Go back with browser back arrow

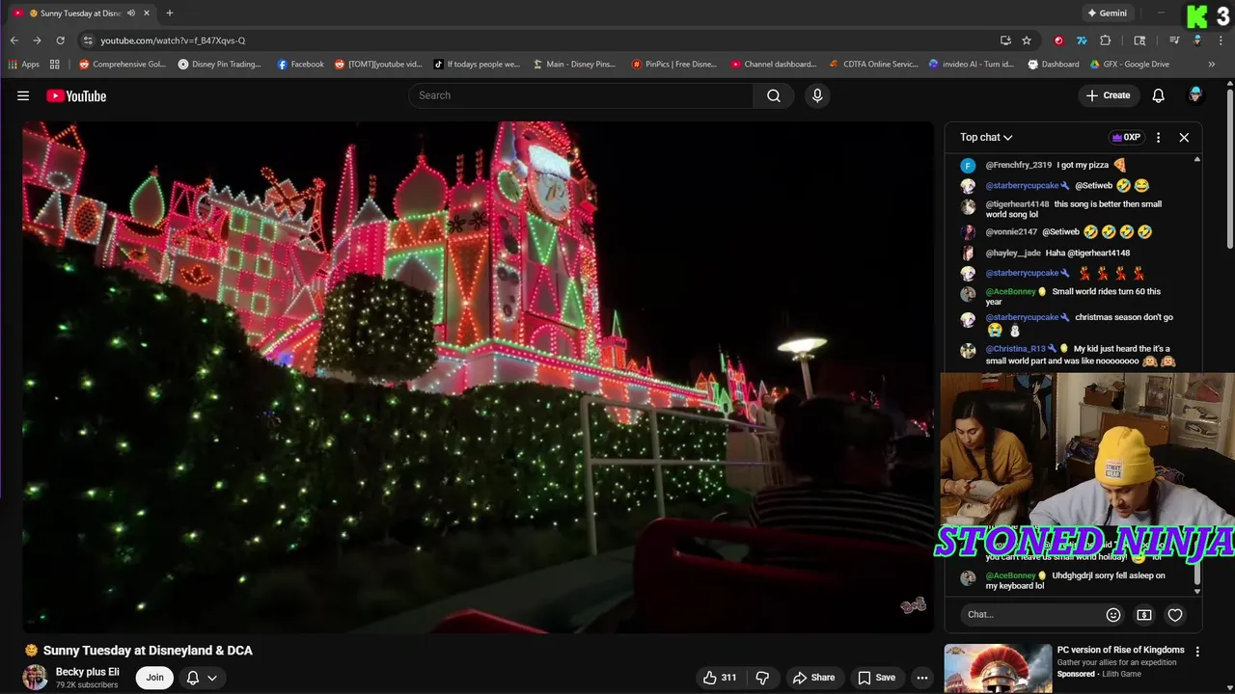click(14, 40)
